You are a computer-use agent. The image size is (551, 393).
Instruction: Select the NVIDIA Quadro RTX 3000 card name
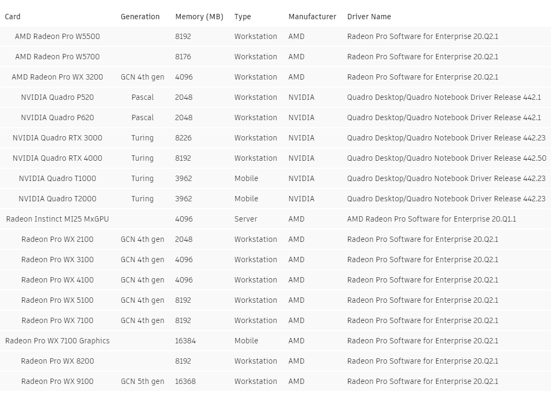[57, 138]
